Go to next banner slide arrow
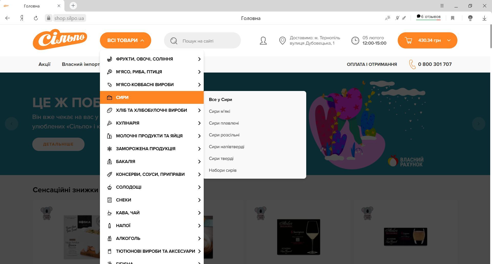This screenshot has width=492, height=264. (478, 124)
